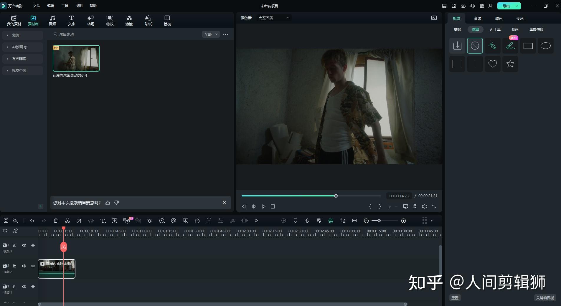Viewport: 561px width, 306px height.
Task: Click the thumbs up feedback icon
Action: click(x=108, y=203)
